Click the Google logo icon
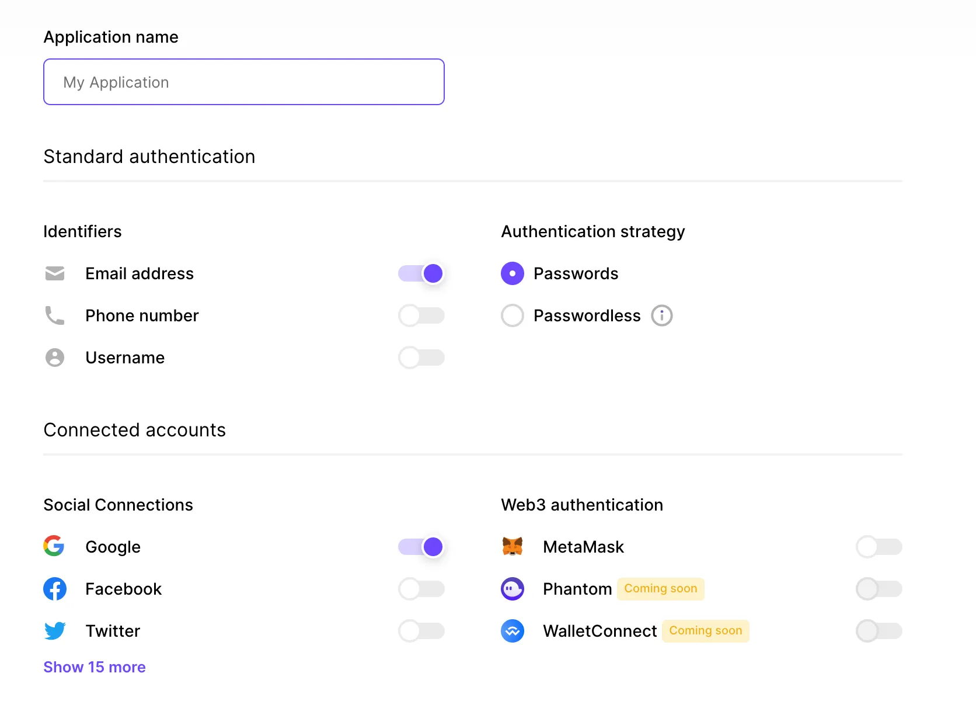This screenshot has width=976, height=708. click(x=54, y=547)
